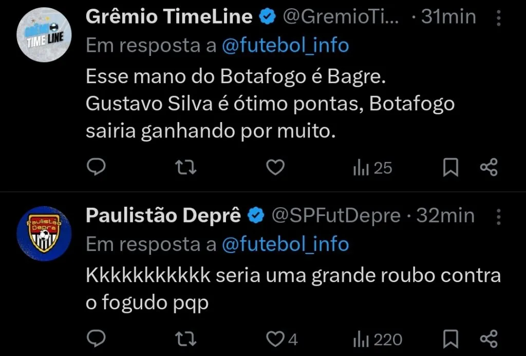Toggle like on Paulistão Deprê's tweet

click(x=274, y=339)
